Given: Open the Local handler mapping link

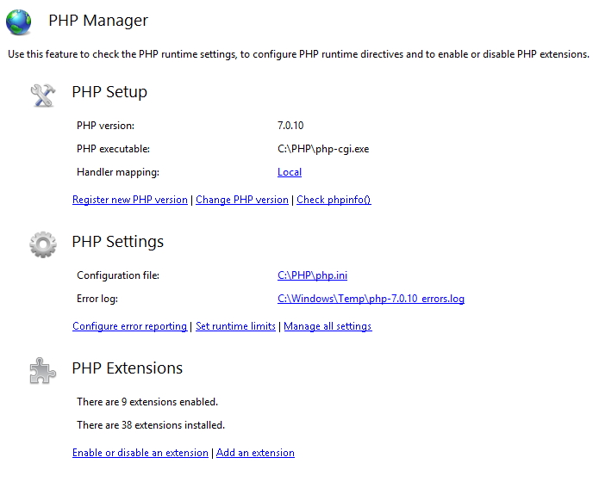Looking at the screenshot, I should 290,172.
